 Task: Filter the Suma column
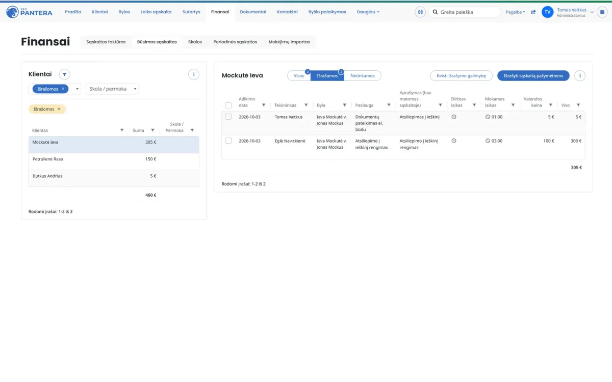click(x=152, y=130)
